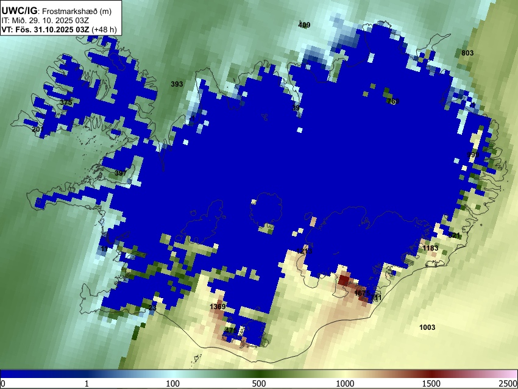Click the 1183 value on the map
518x389 pixels.
[430, 248]
